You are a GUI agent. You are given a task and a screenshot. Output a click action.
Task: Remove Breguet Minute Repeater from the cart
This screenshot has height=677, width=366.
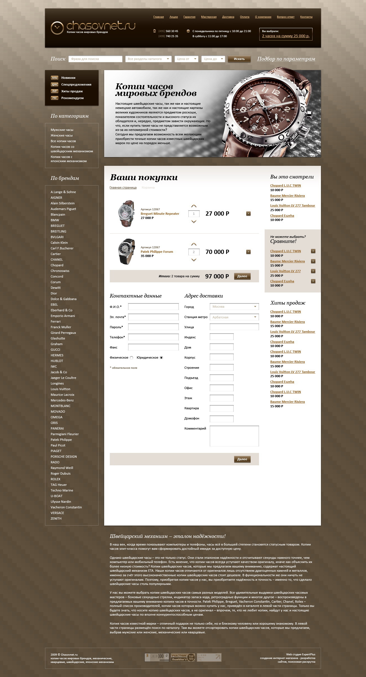pyautogui.click(x=248, y=214)
